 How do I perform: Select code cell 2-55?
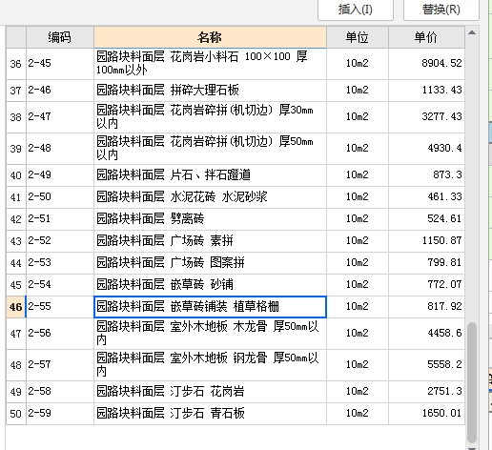tap(60, 307)
